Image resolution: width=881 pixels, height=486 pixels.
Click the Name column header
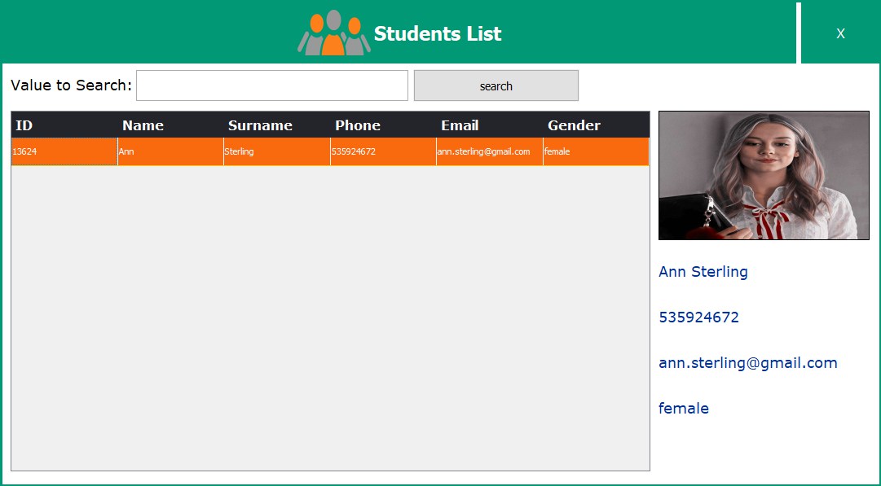pos(143,125)
